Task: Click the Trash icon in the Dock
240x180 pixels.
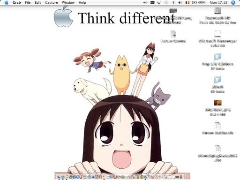Action: point(181,177)
